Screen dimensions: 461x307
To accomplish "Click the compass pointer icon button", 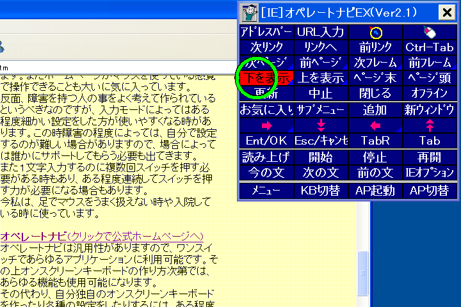I will (375, 32).
